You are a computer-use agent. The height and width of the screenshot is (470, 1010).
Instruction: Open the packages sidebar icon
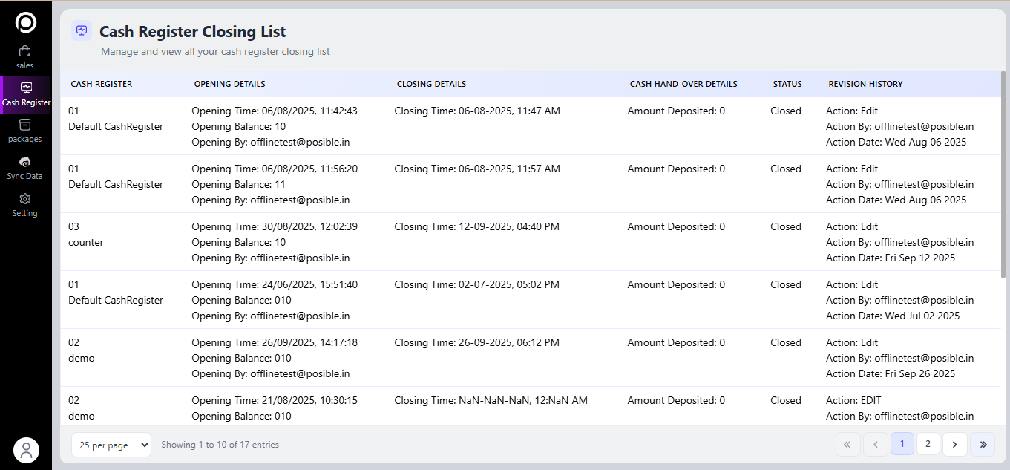click(x=25, y=125)
